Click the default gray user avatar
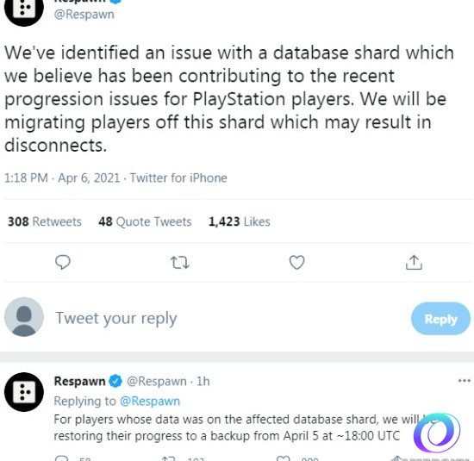This screenshot has width=474, height=461. pos(24,317)
